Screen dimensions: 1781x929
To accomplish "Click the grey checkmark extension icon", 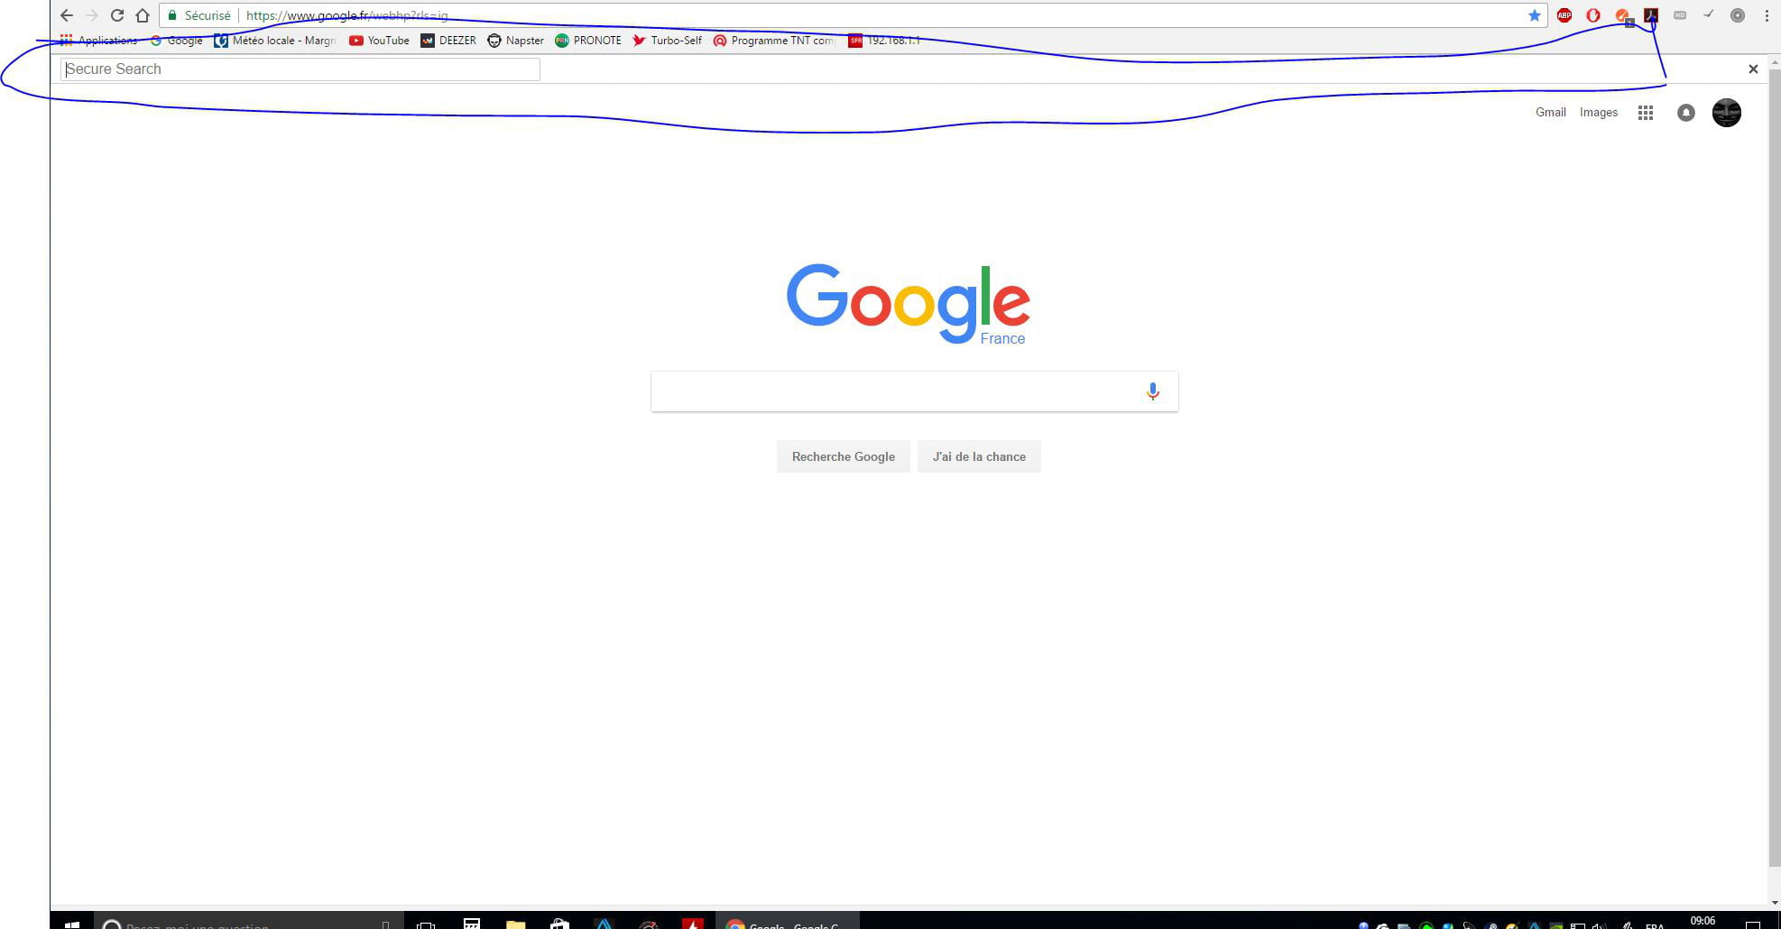I will click(1708, 14).
